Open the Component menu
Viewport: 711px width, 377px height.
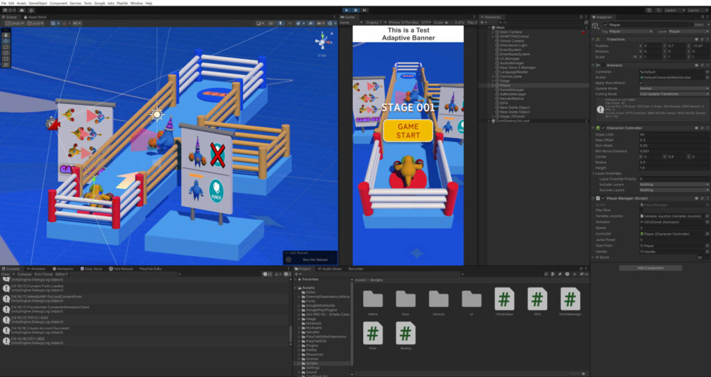pos(58,3)
